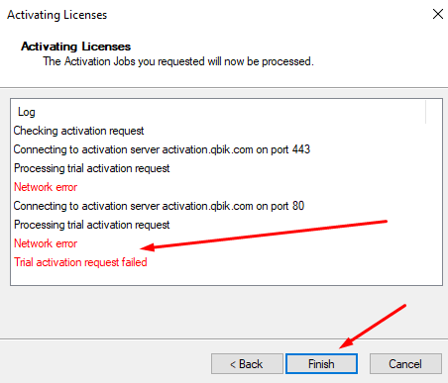Click the bold 'Activating Licenses' heading
The height and width of the screenshot is (383, 448).
[x=75, y=47]
